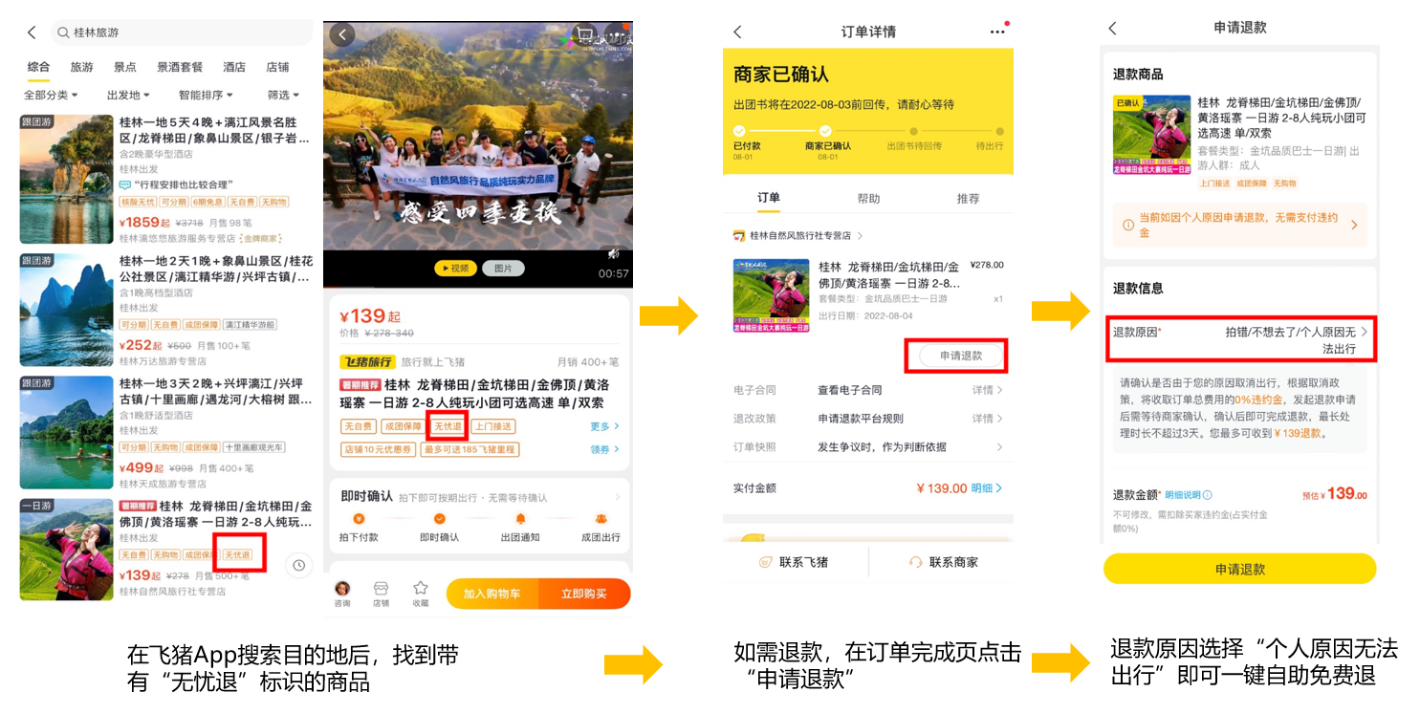The width and height of the screenshot is (1420, 714).
Task: Open the 一日游 龙脊梯田 listing thumbnail
Action: click(67, 550)
